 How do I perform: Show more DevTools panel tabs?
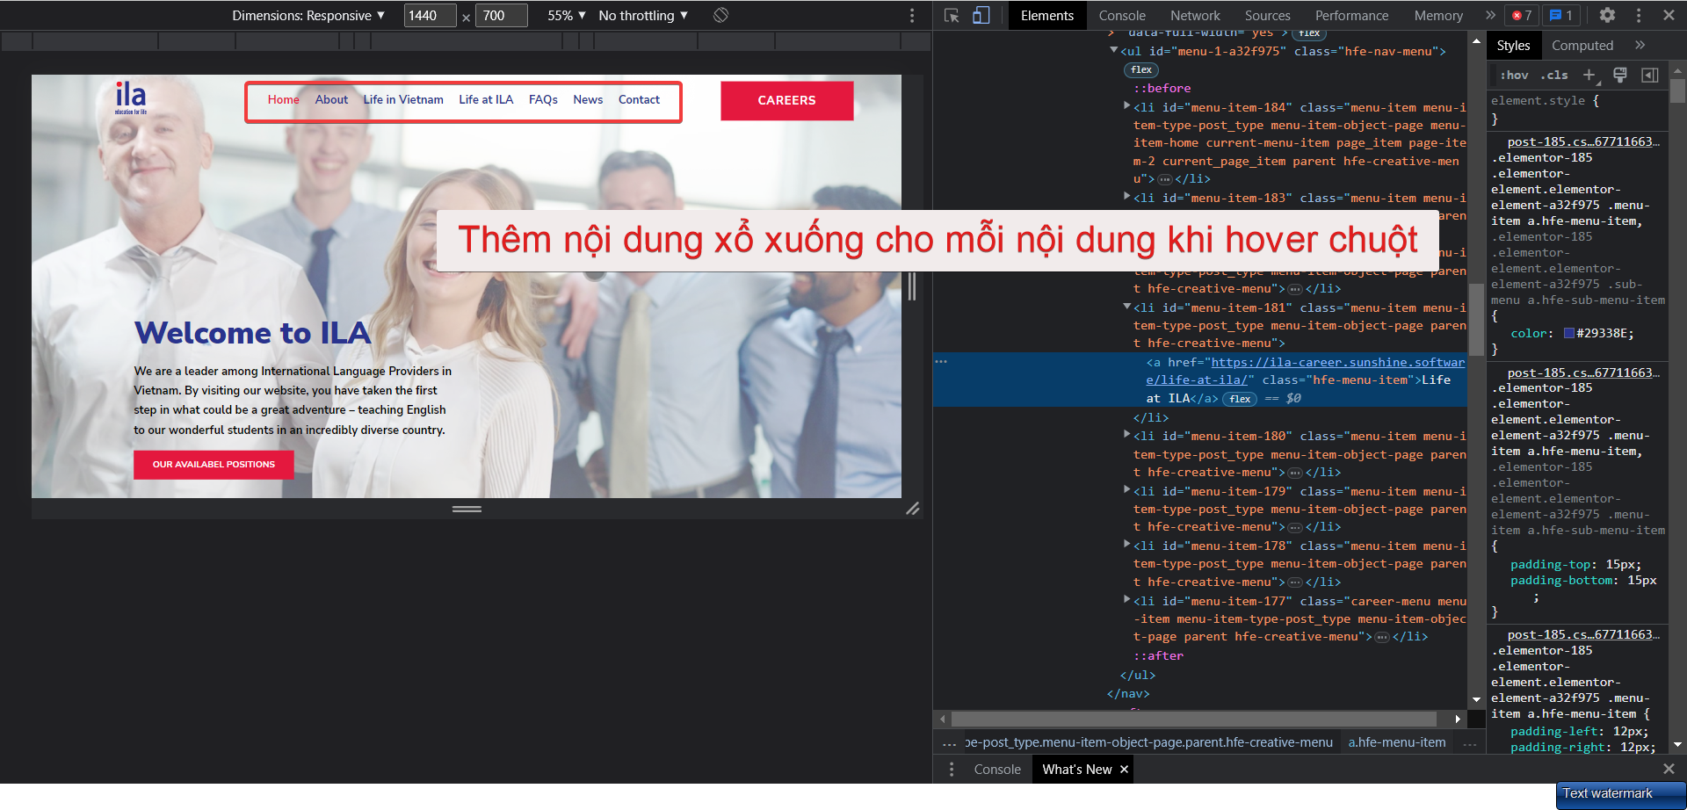click(1490, 15)
